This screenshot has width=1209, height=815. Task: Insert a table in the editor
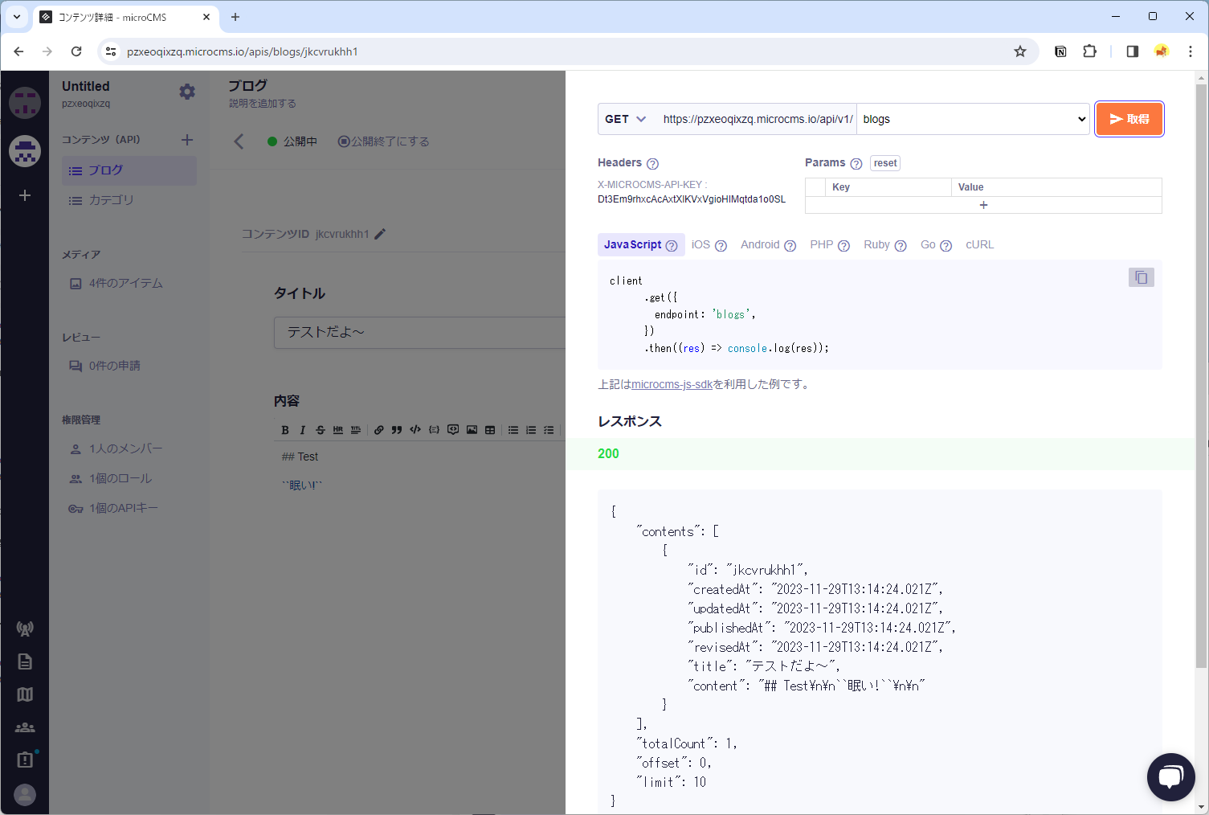490,430
